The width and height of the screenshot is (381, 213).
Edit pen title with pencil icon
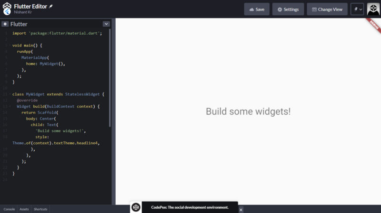51,6
